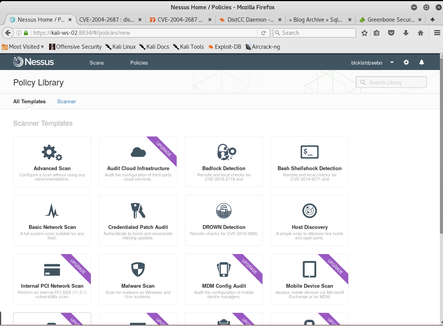Click the MDM Config Audit title
Viewport: 443px width, 326px height.
click(224, 286)
